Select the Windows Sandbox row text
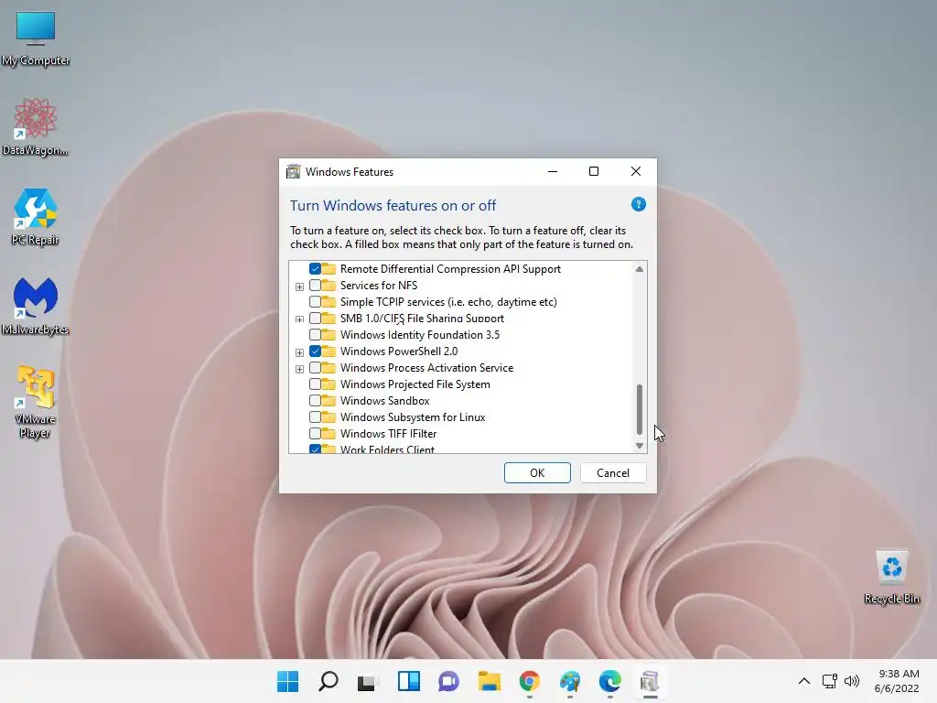 (385, 401)
